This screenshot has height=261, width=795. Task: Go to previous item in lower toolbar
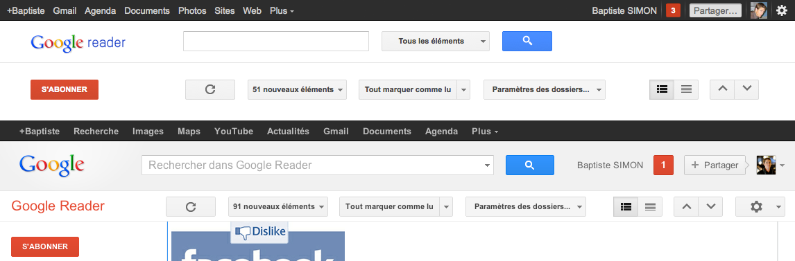point(686,206)
